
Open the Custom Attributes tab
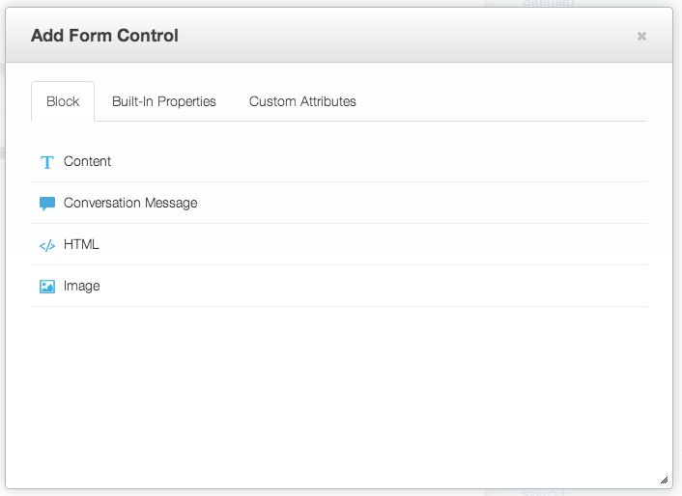pyautogui.click(x=302, y=101)
